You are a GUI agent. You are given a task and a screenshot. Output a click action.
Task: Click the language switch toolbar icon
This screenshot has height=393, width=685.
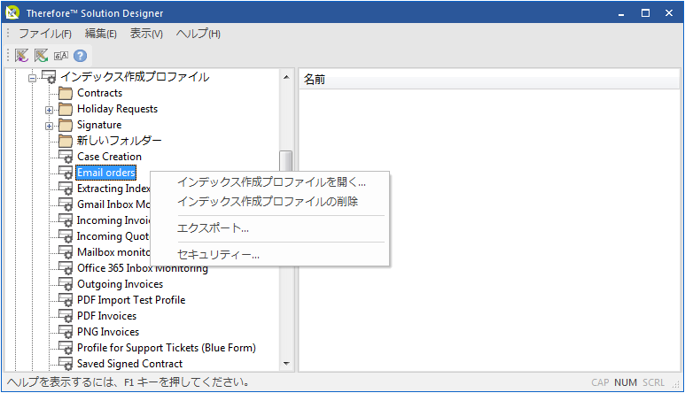pyautogui.click(x=61, y=56)
